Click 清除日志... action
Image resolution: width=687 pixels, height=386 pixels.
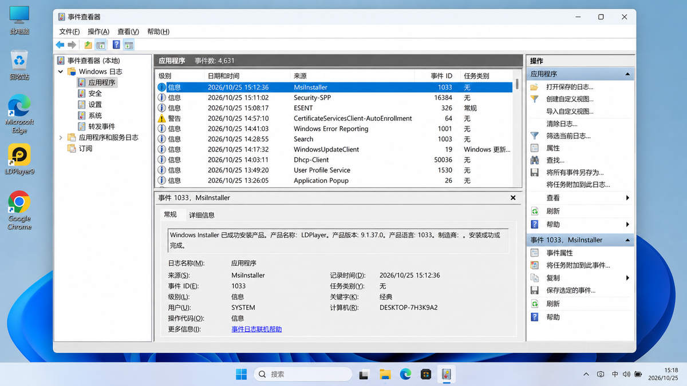pos(562,124)
